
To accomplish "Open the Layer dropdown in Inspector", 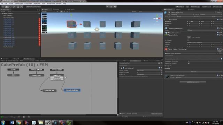I will point(211,15).
